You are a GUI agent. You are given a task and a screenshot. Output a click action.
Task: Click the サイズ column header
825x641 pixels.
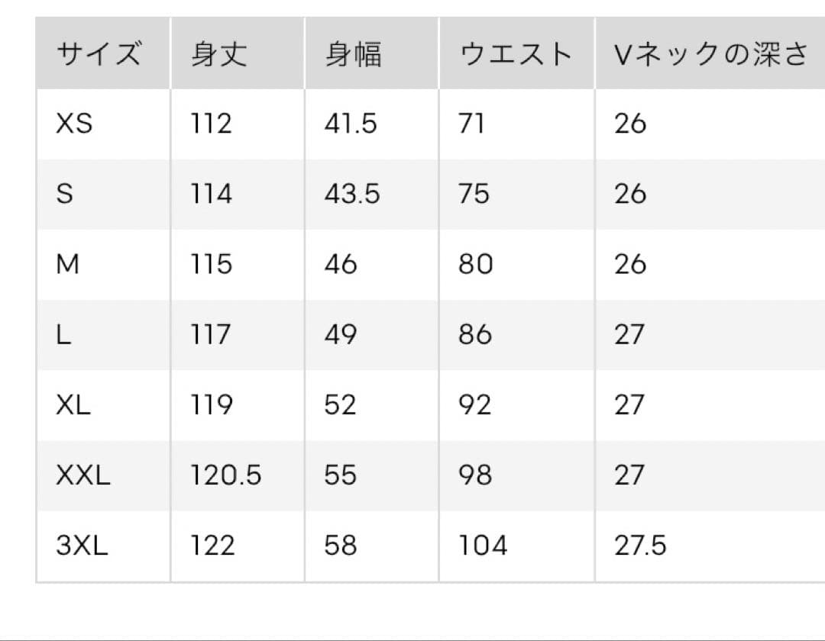(99, 53)
